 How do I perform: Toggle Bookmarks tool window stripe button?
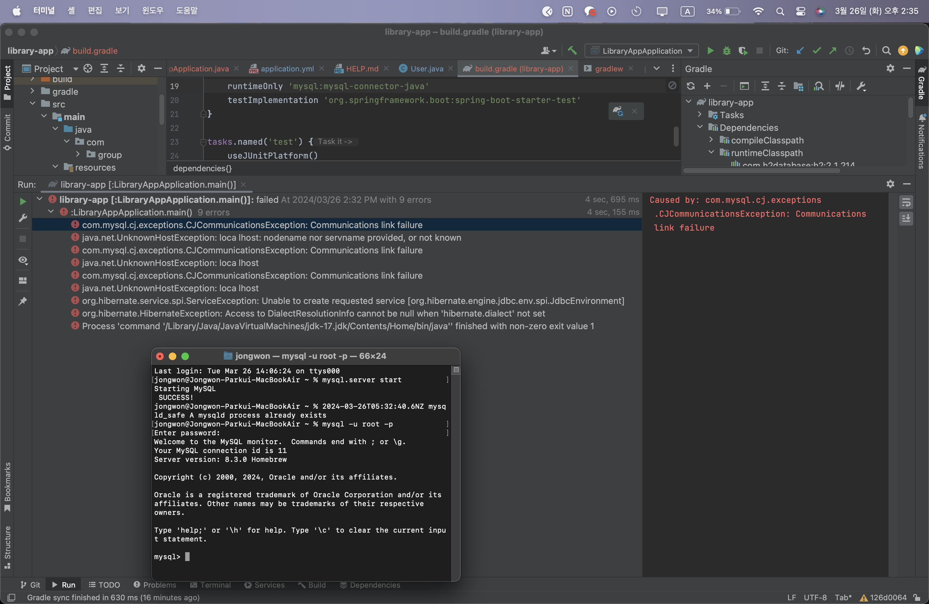pyautogui.click(x=7, y=486)
